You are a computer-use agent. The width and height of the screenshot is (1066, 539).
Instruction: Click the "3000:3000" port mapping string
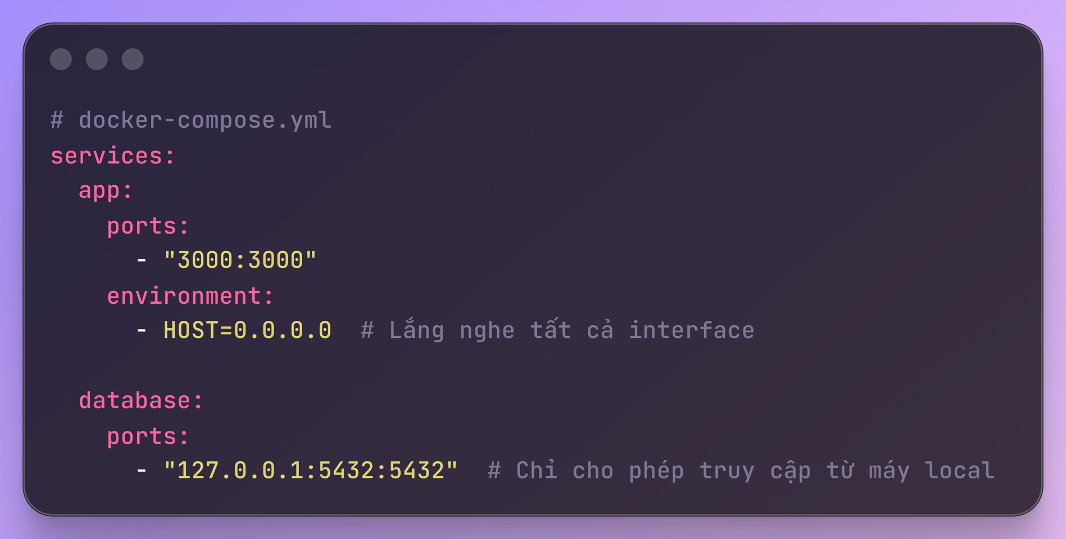pyautogui.click(x=240, y=260)
